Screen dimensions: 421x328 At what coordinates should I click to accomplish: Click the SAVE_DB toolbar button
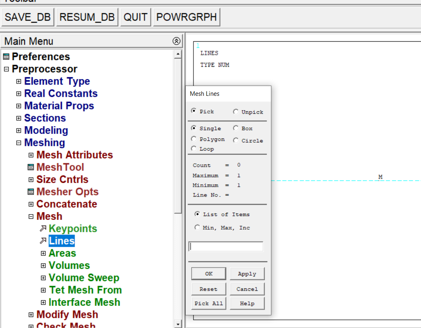[27, 17]
